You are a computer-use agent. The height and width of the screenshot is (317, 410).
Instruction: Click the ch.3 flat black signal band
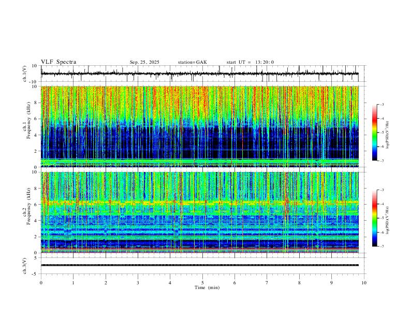click(x=199, y=265)
